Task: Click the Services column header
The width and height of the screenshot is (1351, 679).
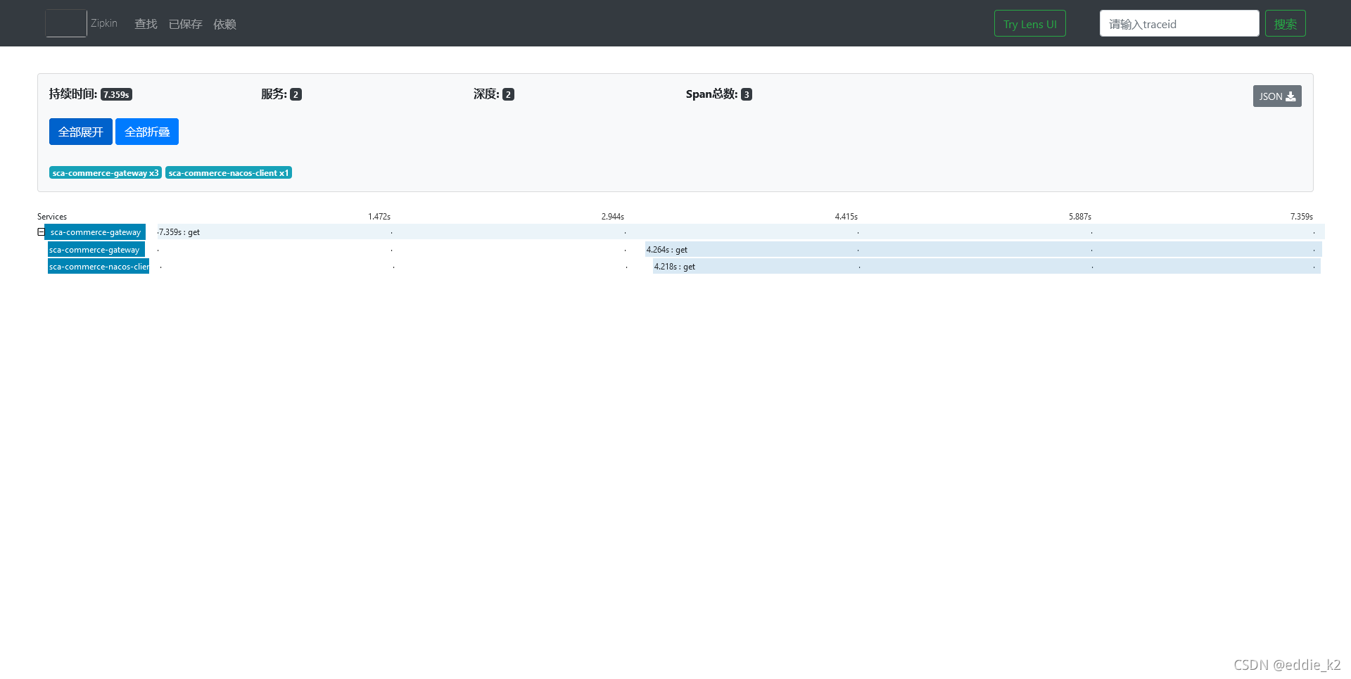Action: click(x=52, y=217)
